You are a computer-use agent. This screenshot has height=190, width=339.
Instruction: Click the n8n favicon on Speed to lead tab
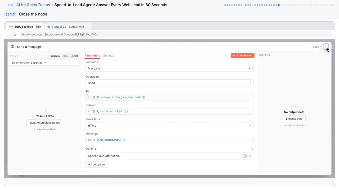11,27
